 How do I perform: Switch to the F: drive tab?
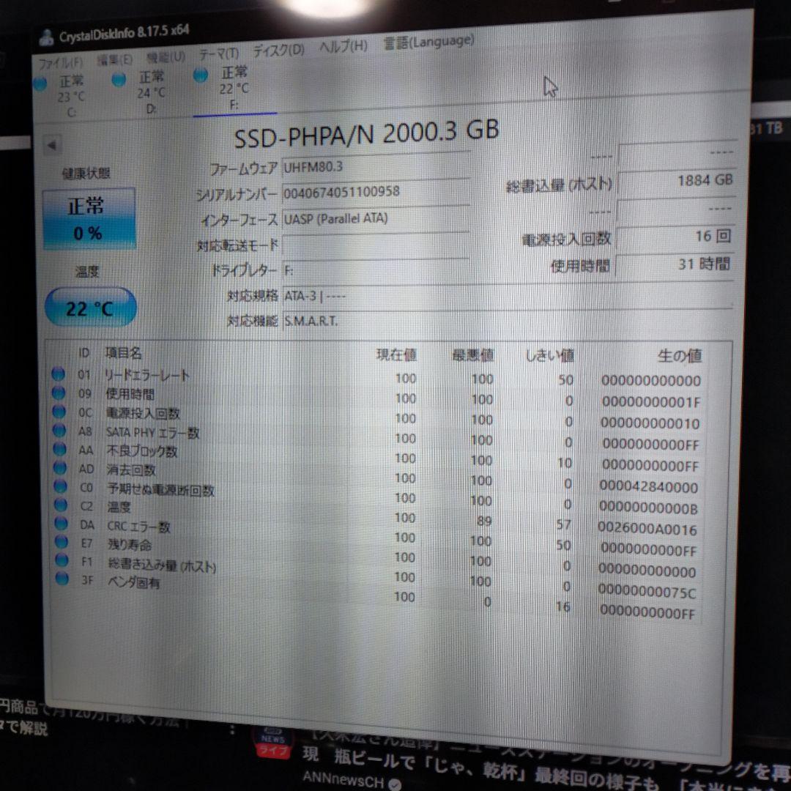[x=234, y=88]
